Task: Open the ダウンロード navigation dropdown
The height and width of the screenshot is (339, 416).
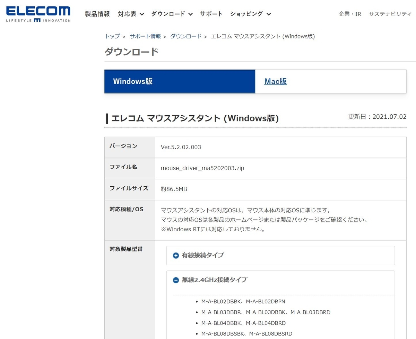Action: tap(169, 14)
